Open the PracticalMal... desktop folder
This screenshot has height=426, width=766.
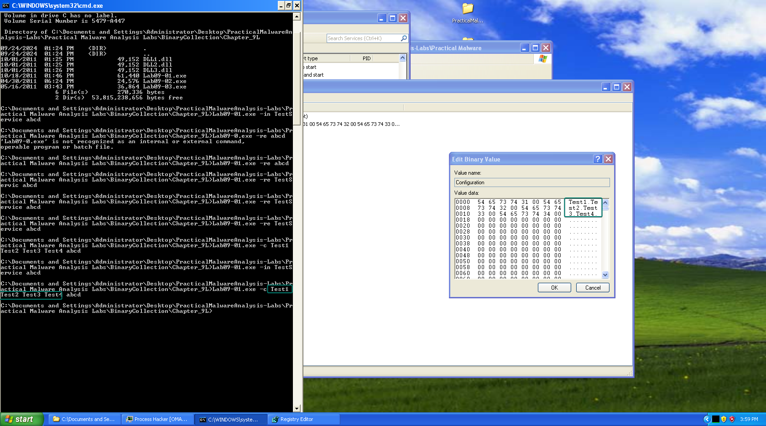click(x=467, y=9)
